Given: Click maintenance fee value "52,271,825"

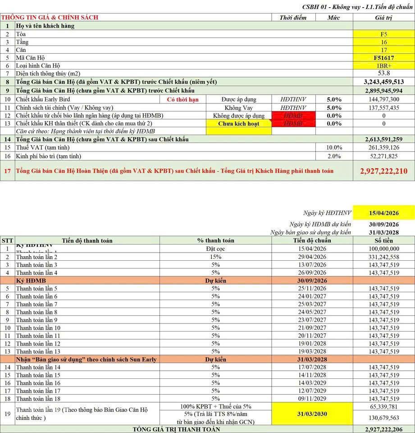Looking at the screenshot, I should click(x=384, y=156).
